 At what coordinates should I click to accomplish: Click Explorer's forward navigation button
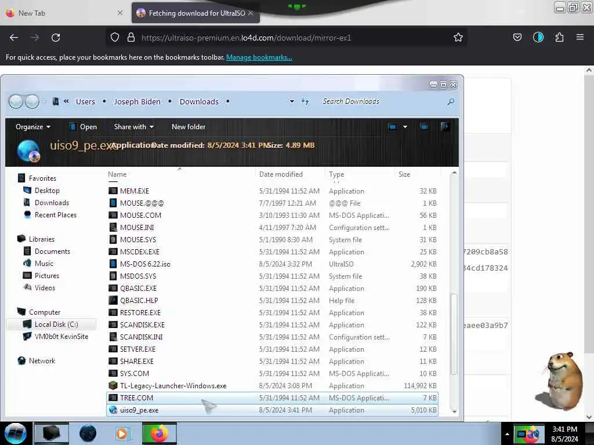click(x=32, y=101)
